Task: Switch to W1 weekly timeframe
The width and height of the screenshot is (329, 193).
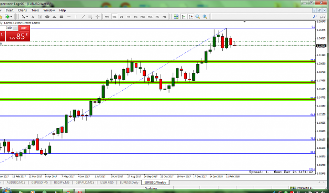Action: point(114,17)
